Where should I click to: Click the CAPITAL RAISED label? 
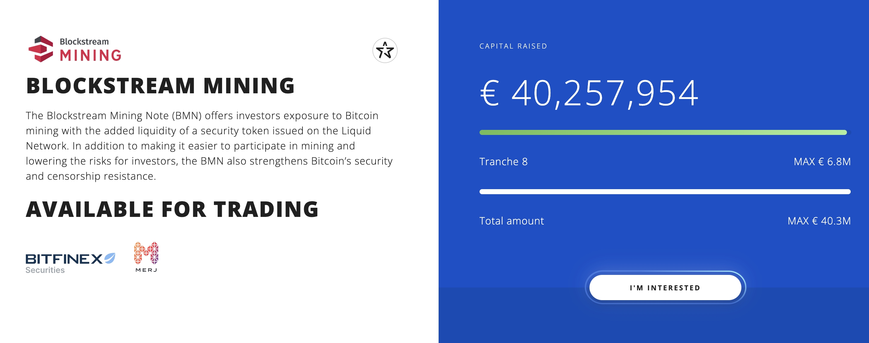[513, 46]
